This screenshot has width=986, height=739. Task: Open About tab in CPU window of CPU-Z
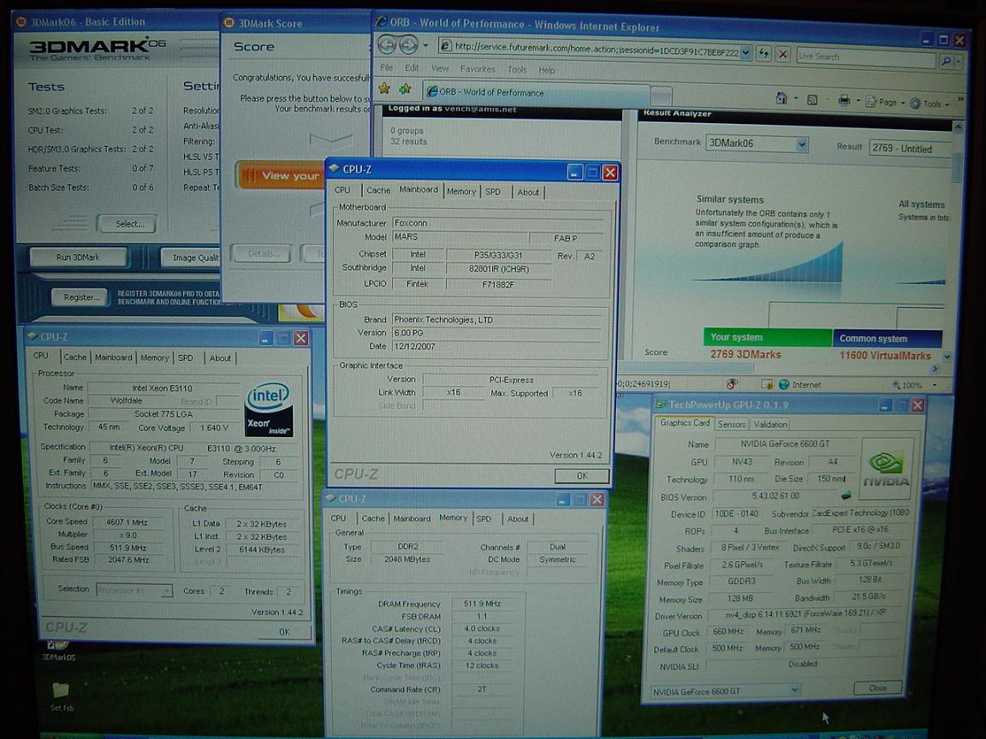click(219, 358)
